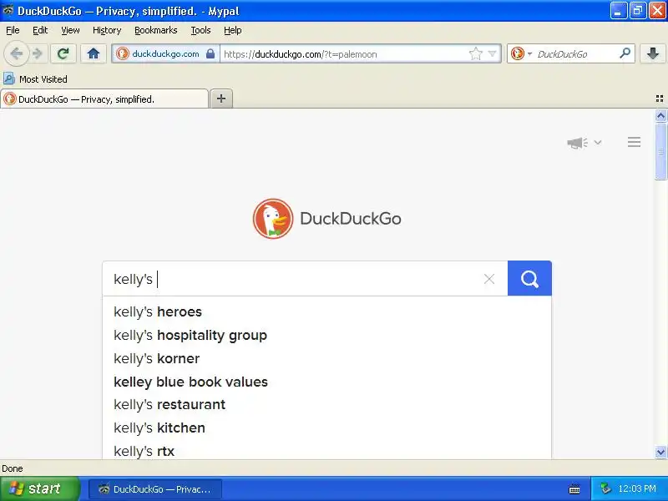Open the URL history dropdown arrow
668x501 pixels.
click(x=492, y=53)
